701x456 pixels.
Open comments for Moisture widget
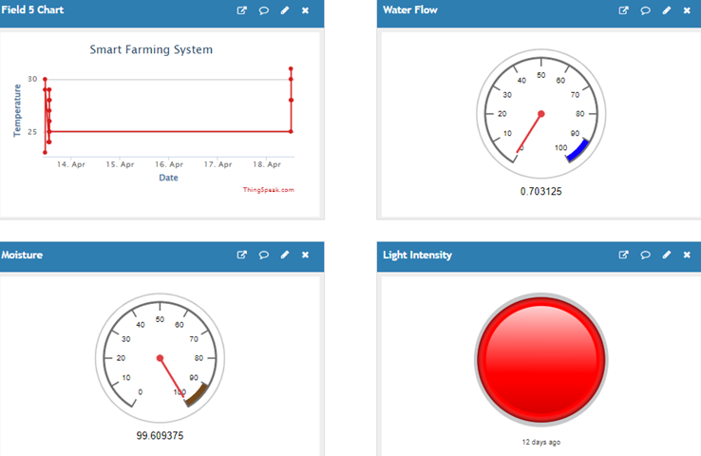coord(264,255)
